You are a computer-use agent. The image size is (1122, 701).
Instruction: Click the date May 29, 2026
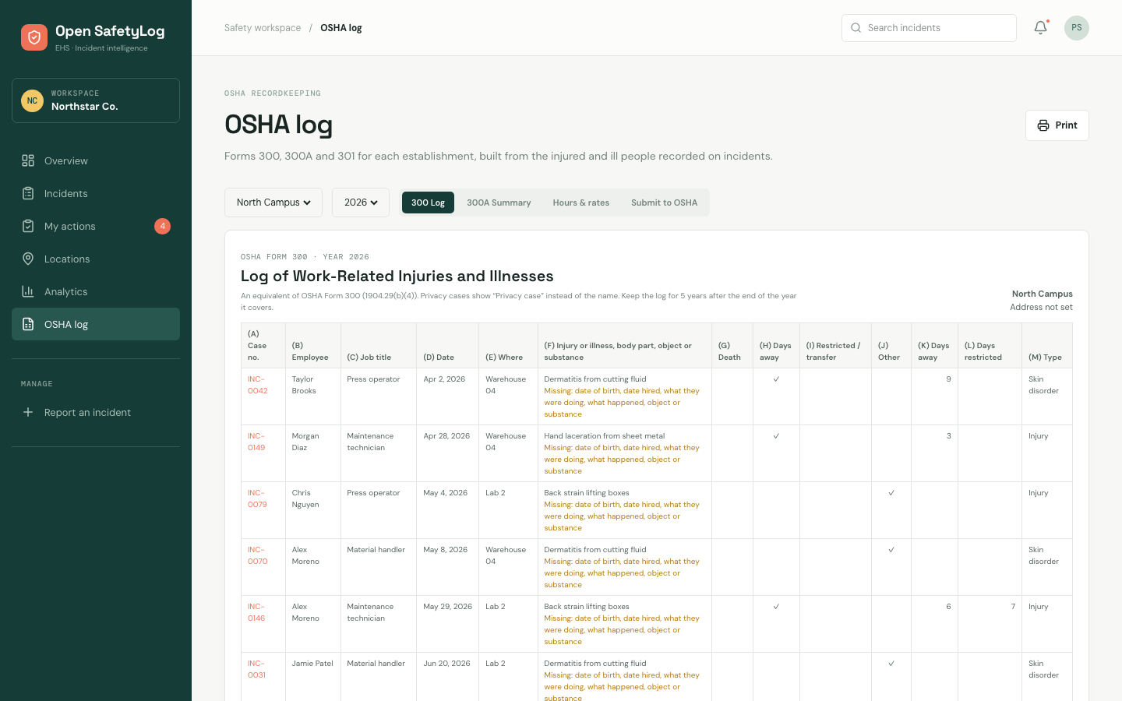point(448,607)
